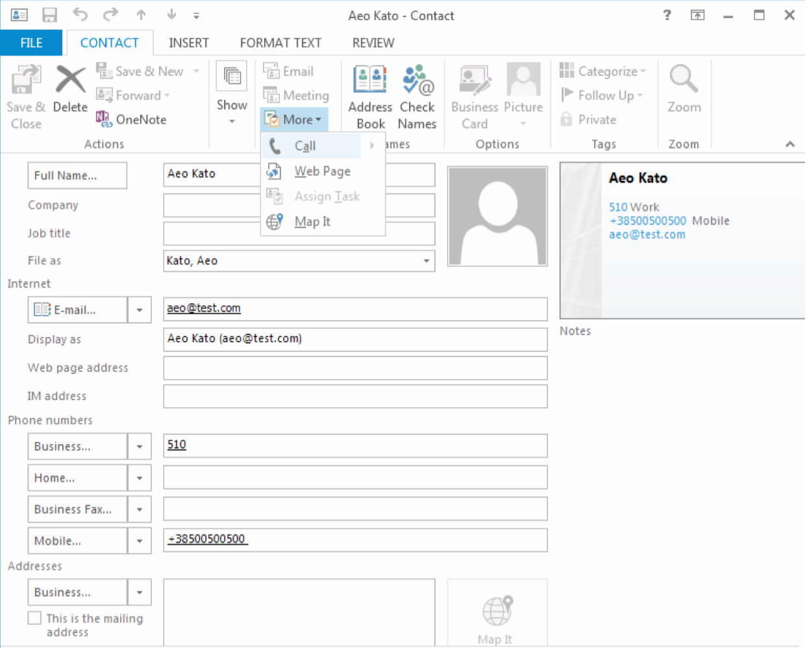Choose Web Page from More menu
The height and width of the screenshot is (648, 805).
pyautogui.click(x=322, y=171)
